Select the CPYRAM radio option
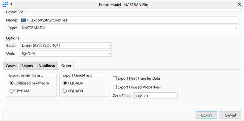 point(11,91)
